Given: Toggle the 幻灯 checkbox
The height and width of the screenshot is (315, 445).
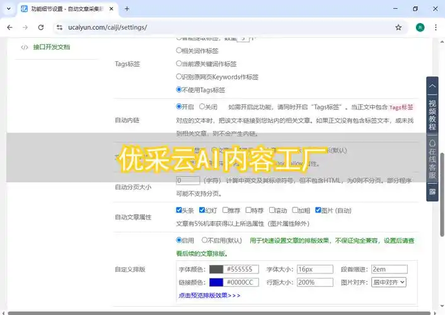Looking at the screenshot, I should [202, 210].
